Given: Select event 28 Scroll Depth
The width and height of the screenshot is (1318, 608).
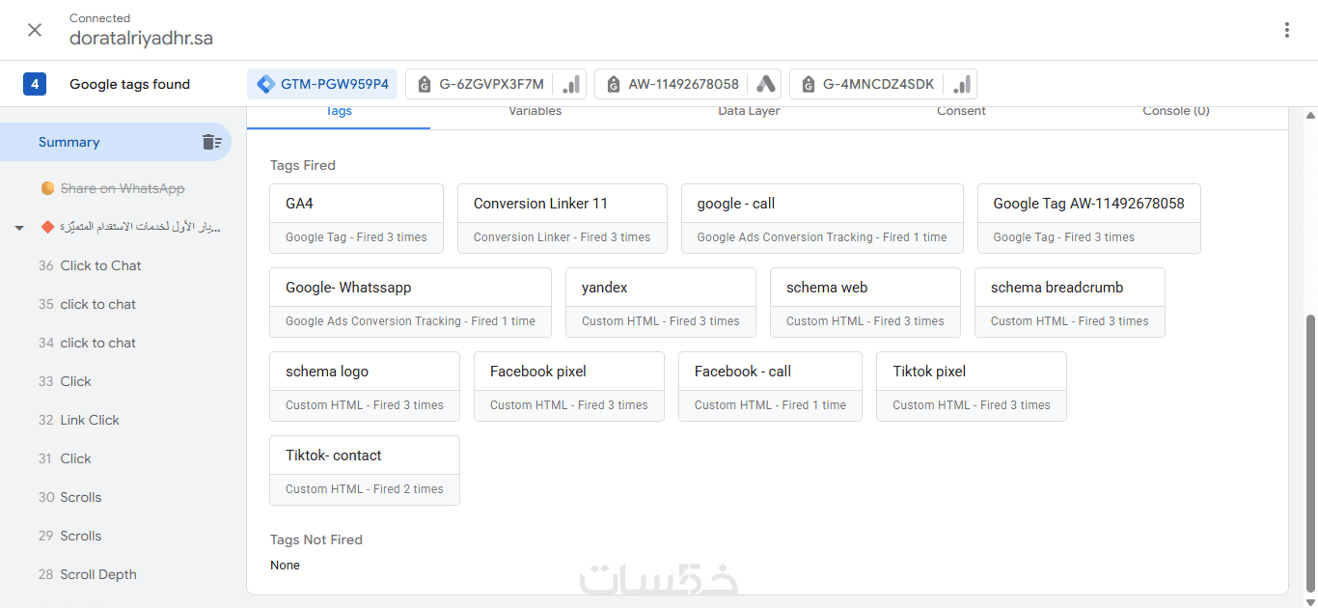Looking at the screenshot, I should click(x=97, y=574).
